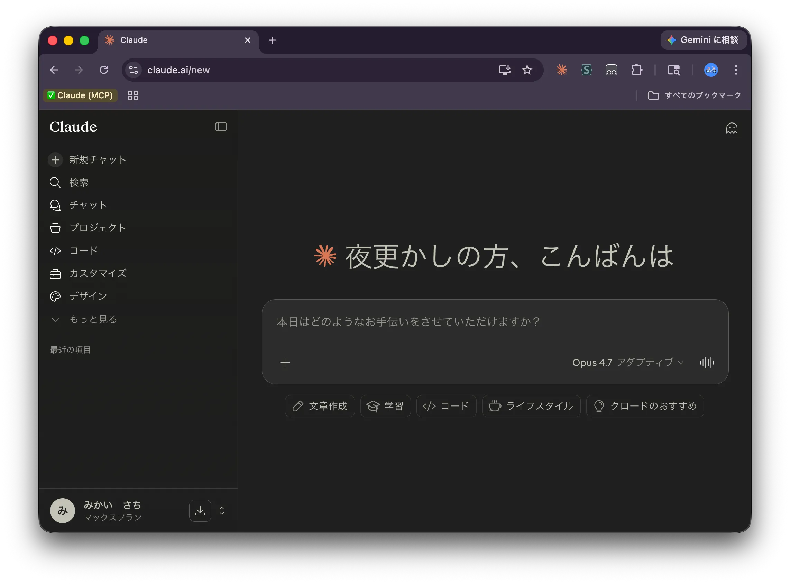Select the コード suggestion chip below prompt
790x584 pixels.
point(446,406)
